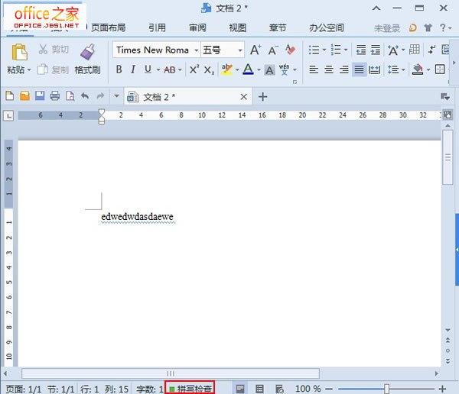
Task: Toggle underline formatting
Action: (148, 69)
